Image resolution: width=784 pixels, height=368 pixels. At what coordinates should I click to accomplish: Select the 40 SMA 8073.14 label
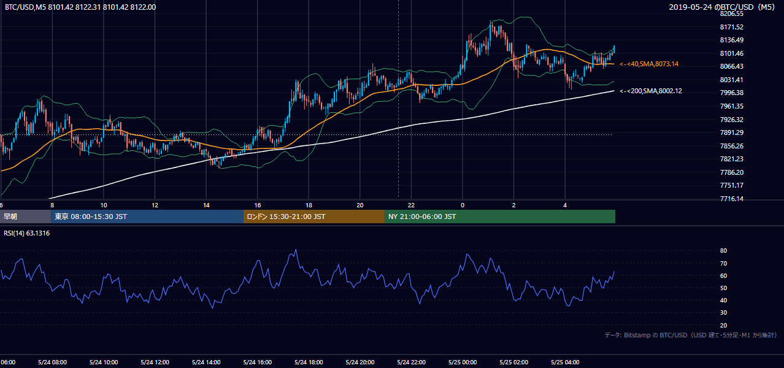(x=649, y=64)
